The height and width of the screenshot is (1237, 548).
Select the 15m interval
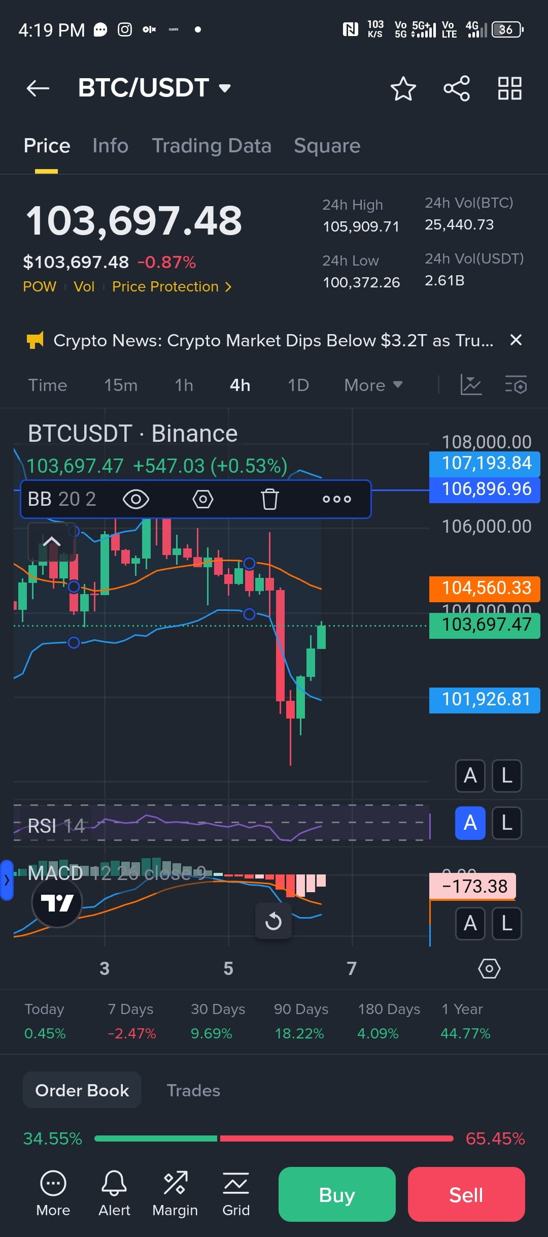coord(121,385)
